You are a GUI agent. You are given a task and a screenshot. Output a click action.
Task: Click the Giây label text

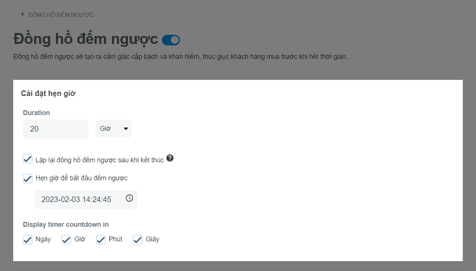coord(153,239)
